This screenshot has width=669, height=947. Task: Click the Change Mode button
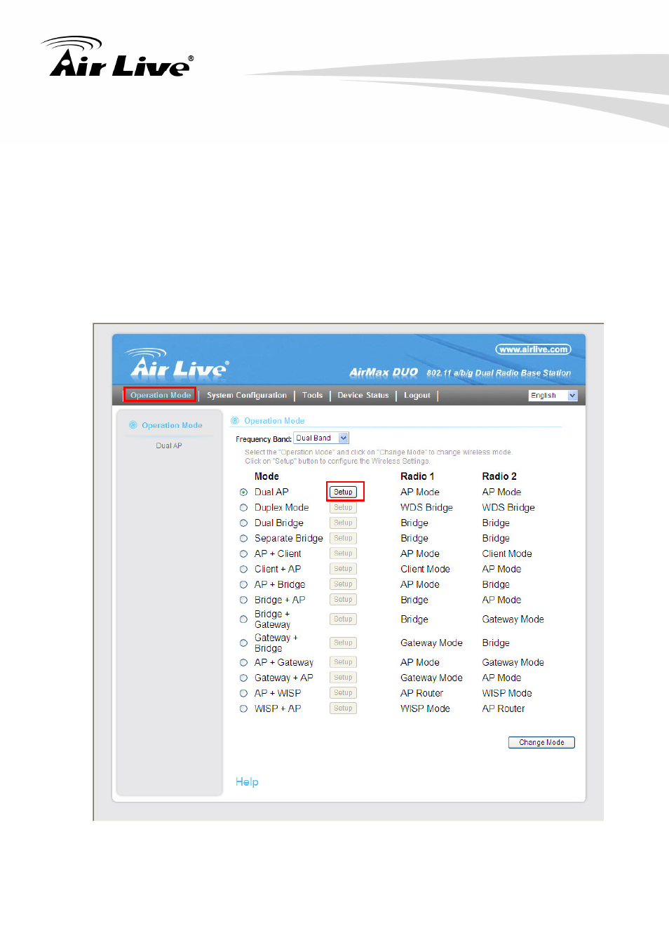point(541,743)
